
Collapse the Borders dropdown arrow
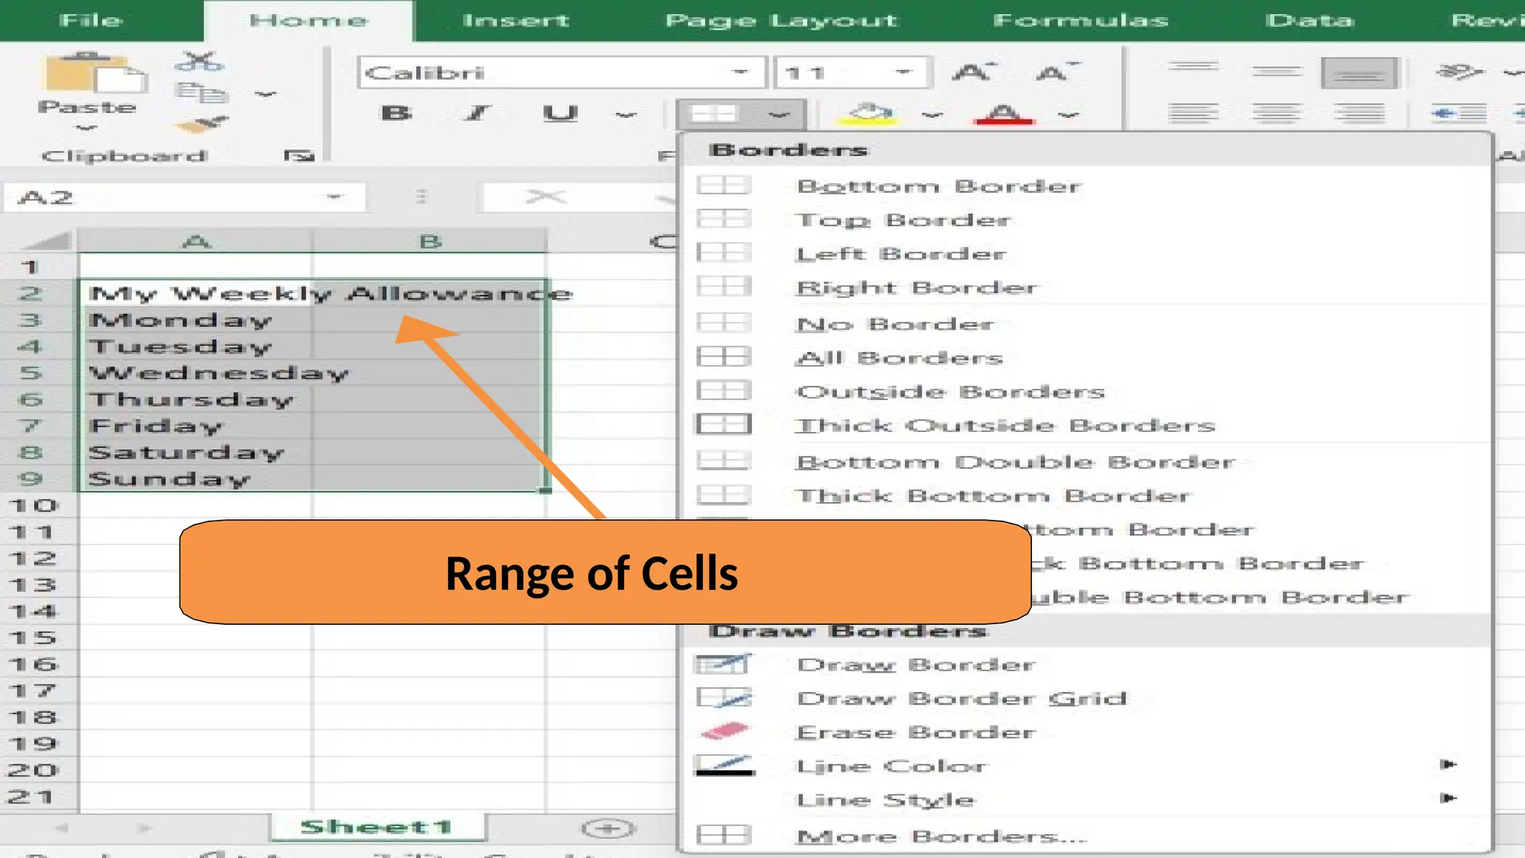pyautogui.click(x=779, y=115)
